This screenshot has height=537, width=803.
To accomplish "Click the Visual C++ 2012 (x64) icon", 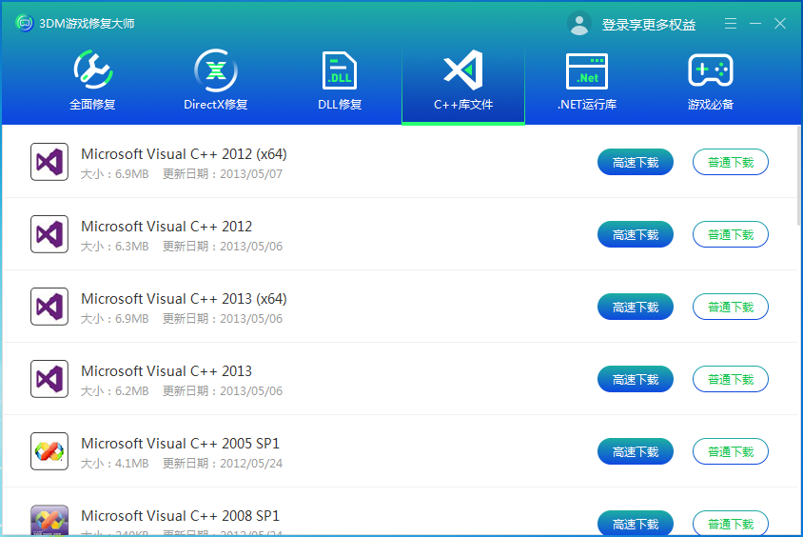I will [x=49, y=162].
